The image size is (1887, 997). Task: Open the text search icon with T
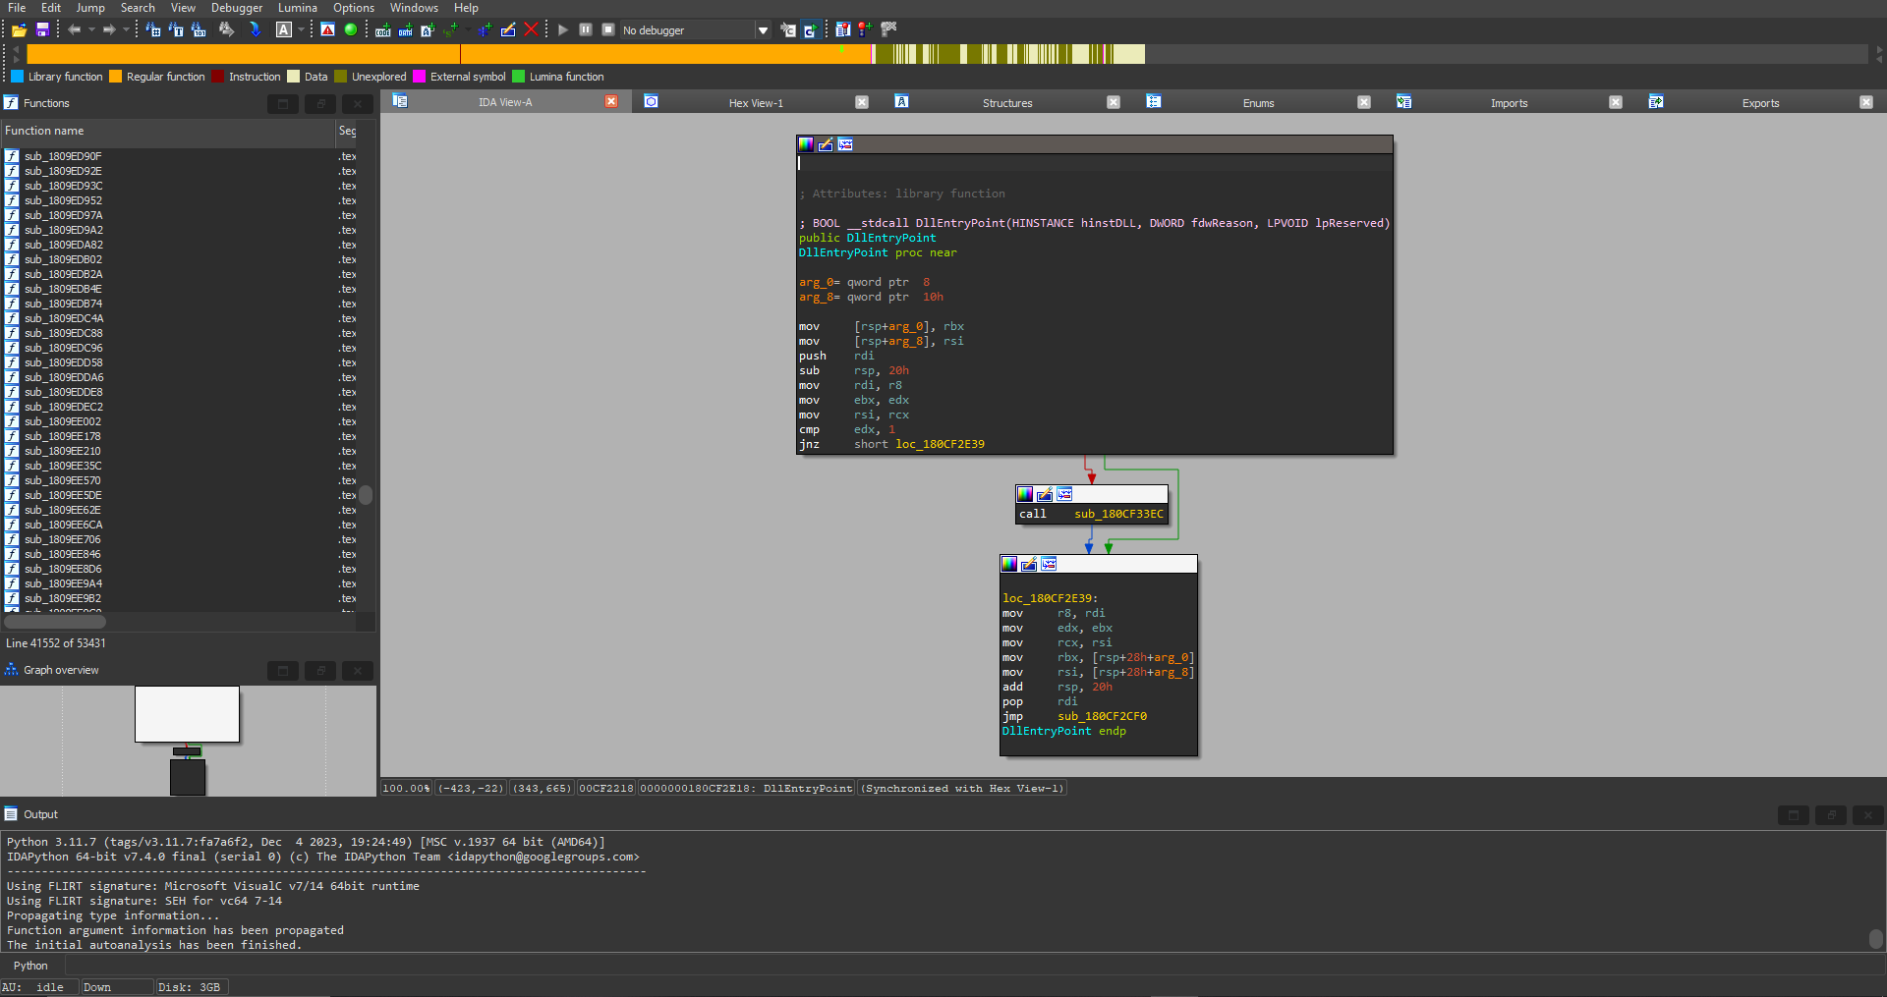click(176, 30)
